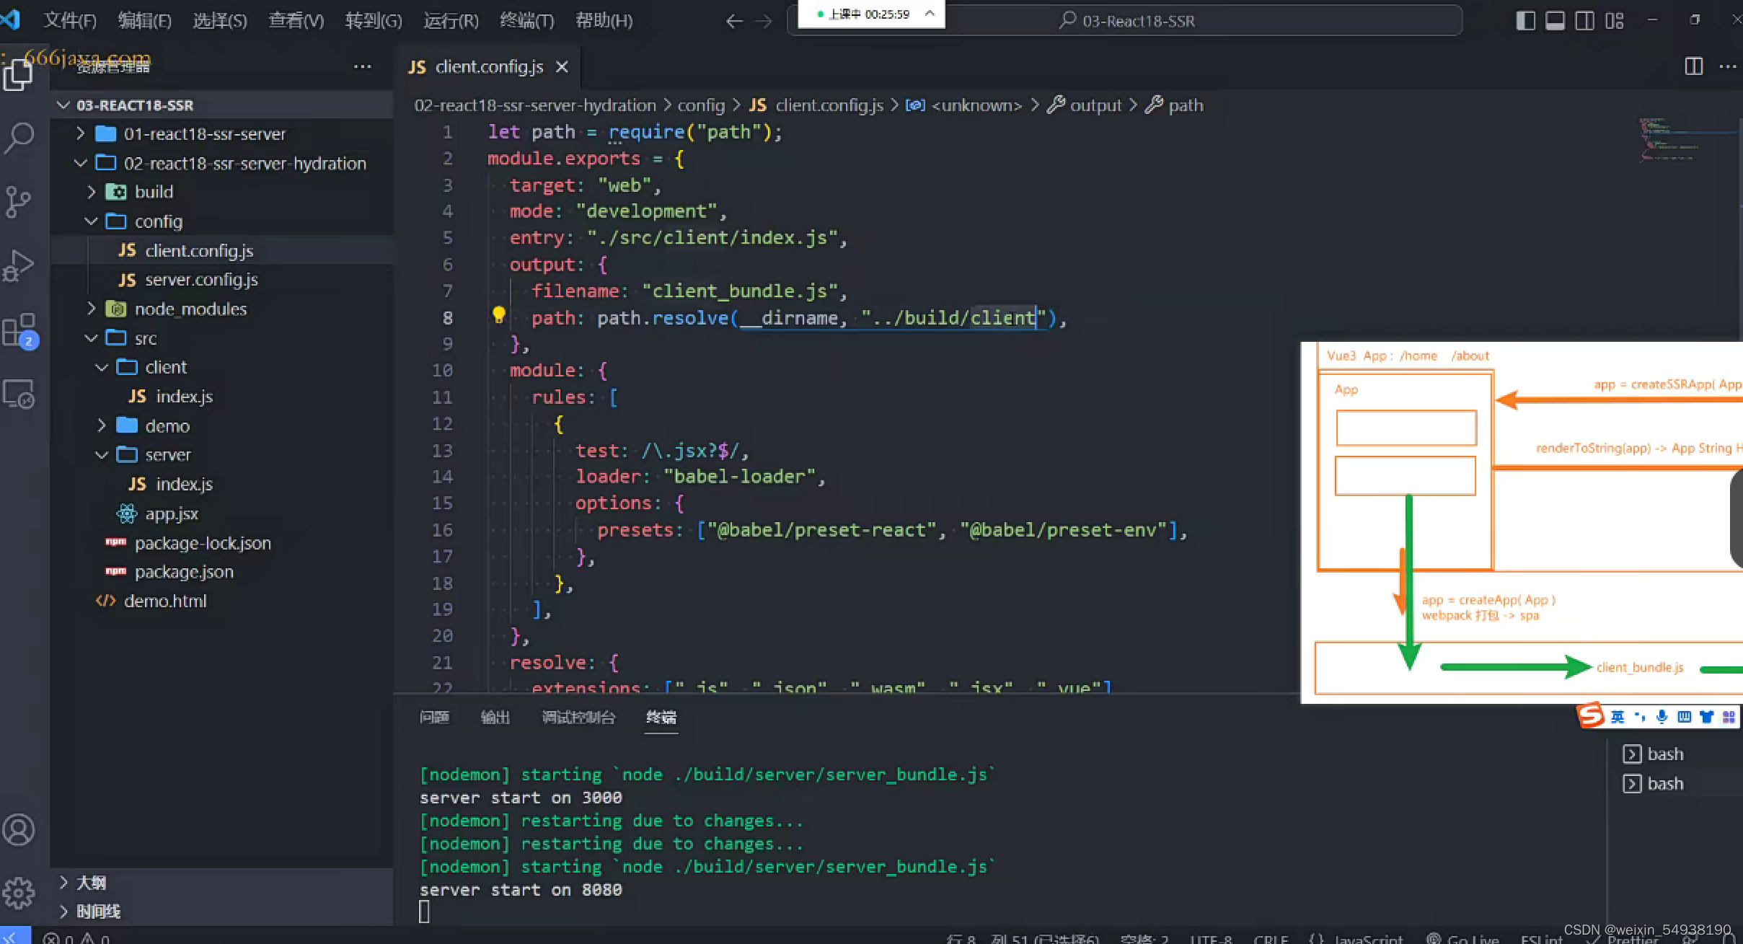Collapse the config folder
The height and width of the screenshot is (944, 1743).
click(158, 221)
